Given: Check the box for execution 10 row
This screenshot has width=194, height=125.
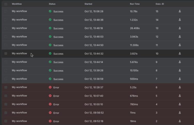Looking at the screenshot, I should [6, 54].
